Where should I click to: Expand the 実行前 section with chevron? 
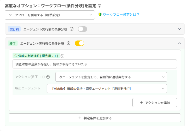point(180,29)
